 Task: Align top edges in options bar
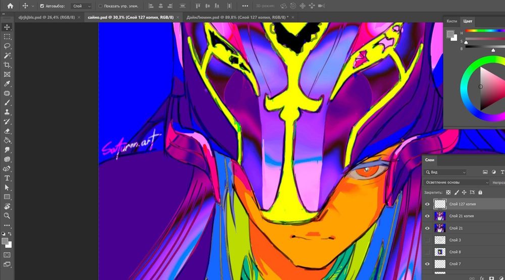coord(198,6)
